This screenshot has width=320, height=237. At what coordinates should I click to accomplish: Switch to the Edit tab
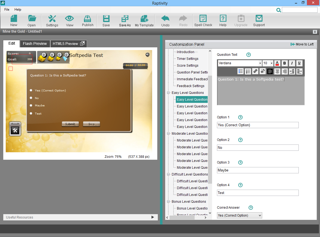[x=12, y=44]
